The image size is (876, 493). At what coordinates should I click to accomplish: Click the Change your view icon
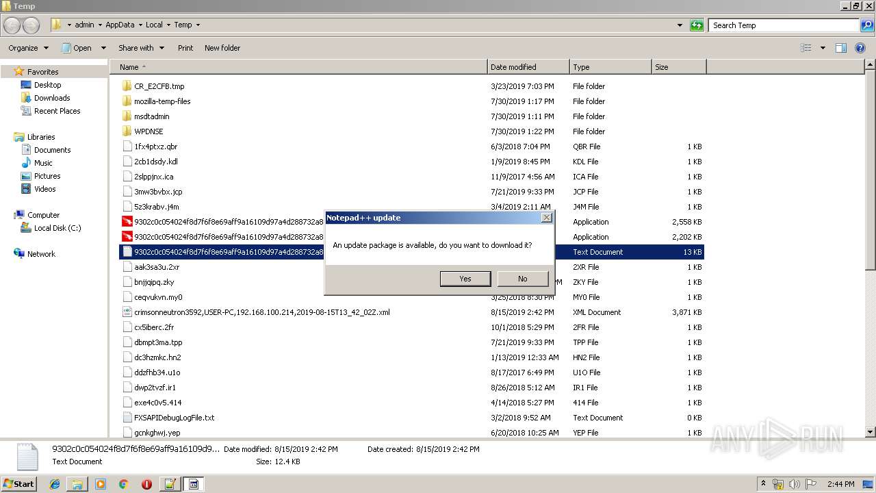point(806,48)
